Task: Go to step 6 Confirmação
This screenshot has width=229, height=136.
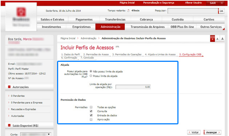Action: click(x=69, y=58)
